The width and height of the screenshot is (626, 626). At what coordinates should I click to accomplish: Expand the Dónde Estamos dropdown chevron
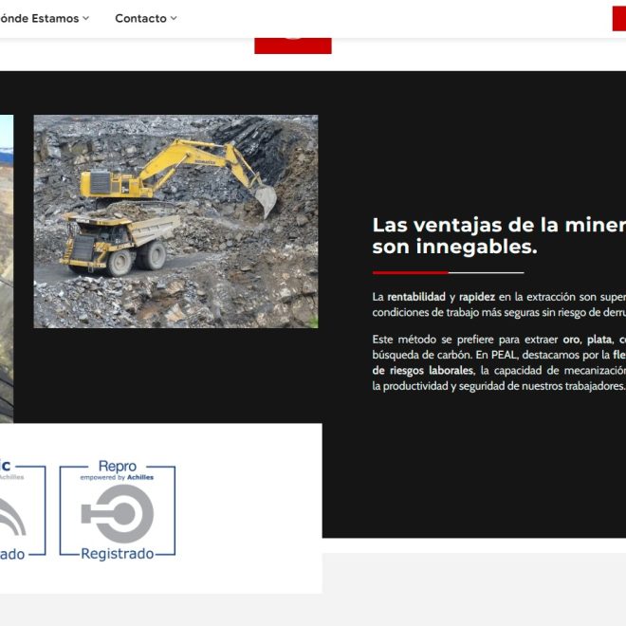[x=86, y=18]
